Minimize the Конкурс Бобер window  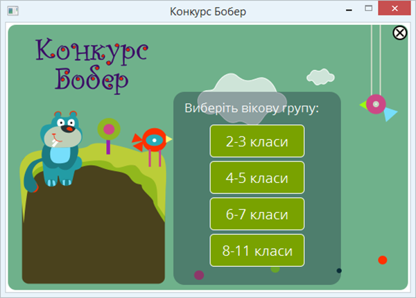click(x=347, y=10)
